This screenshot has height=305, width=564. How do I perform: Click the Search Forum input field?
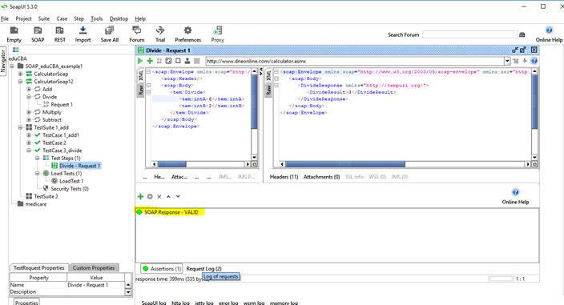coord(469,34)
